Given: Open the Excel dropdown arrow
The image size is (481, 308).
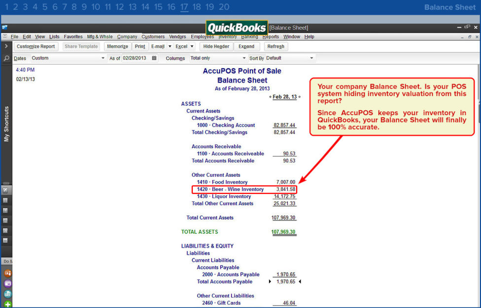Looking at the screenshot, I should click(192, 46).
